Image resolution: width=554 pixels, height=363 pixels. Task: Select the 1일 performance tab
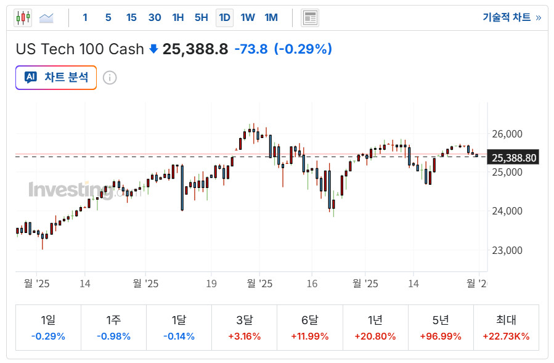(x=48, y=328)
